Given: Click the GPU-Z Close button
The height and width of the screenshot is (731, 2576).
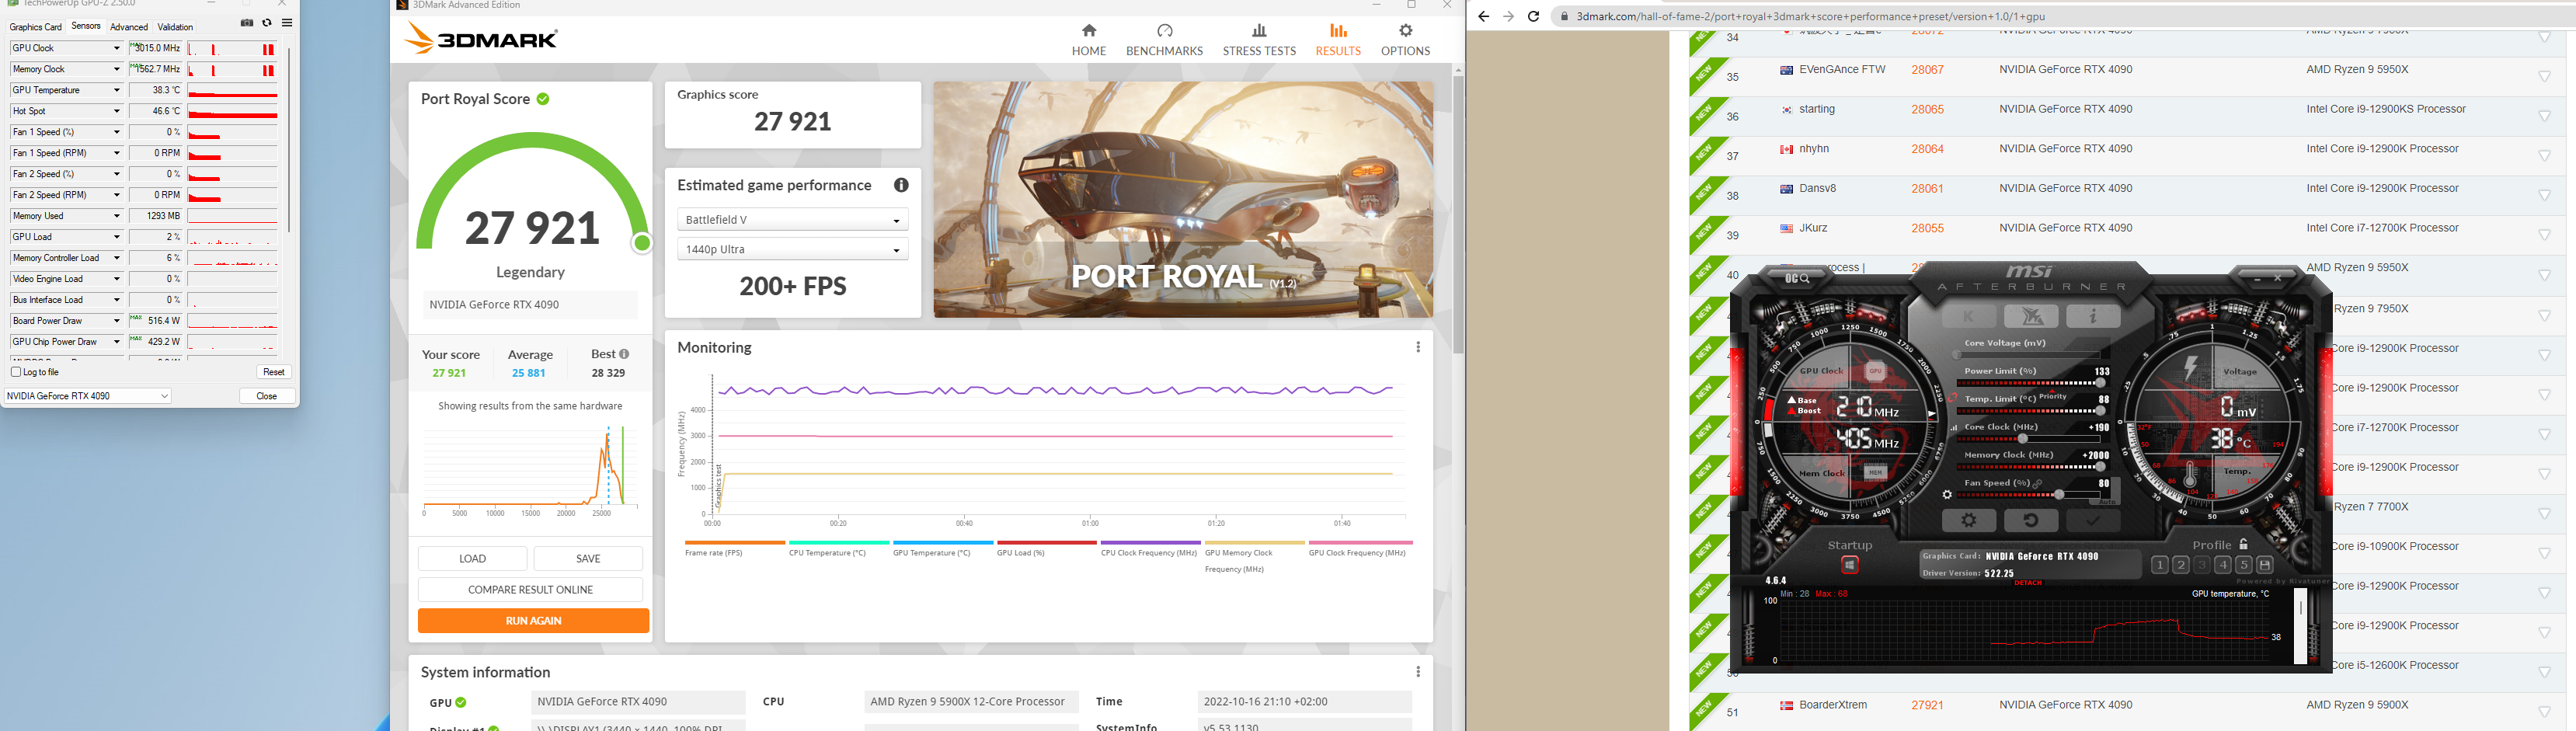Looking at the screenshot, I should 267,396.
